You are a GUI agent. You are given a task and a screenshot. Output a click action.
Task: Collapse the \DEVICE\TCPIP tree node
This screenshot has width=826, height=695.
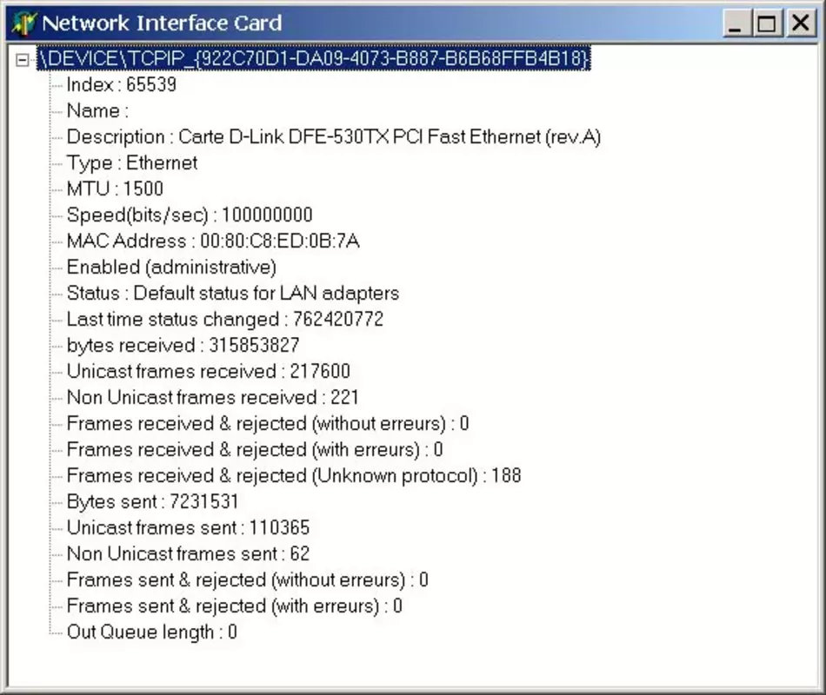pos(22,59)
